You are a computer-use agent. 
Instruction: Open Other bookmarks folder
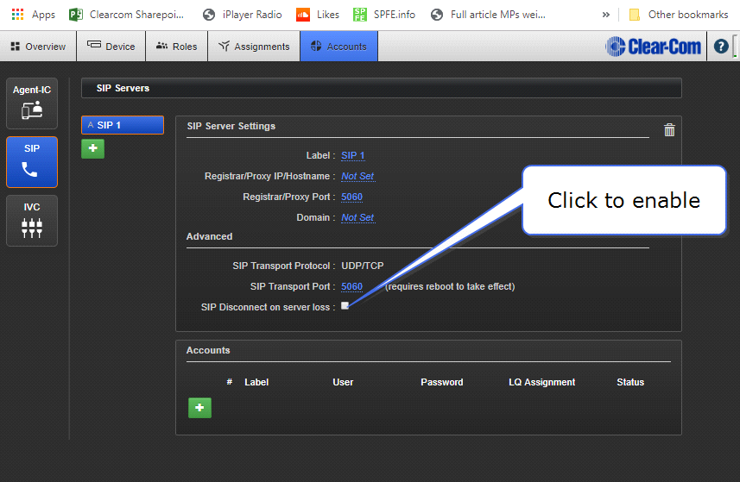coord(679,15)
